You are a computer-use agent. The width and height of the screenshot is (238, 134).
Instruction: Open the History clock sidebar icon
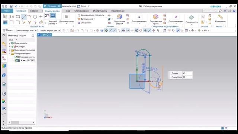(4, 93)
